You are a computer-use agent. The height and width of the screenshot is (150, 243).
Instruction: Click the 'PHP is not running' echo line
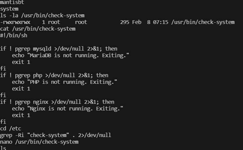(x=64, y=82)
